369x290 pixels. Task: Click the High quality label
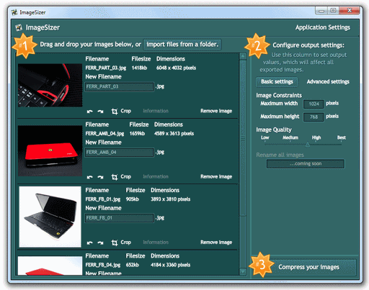(316, 137)
